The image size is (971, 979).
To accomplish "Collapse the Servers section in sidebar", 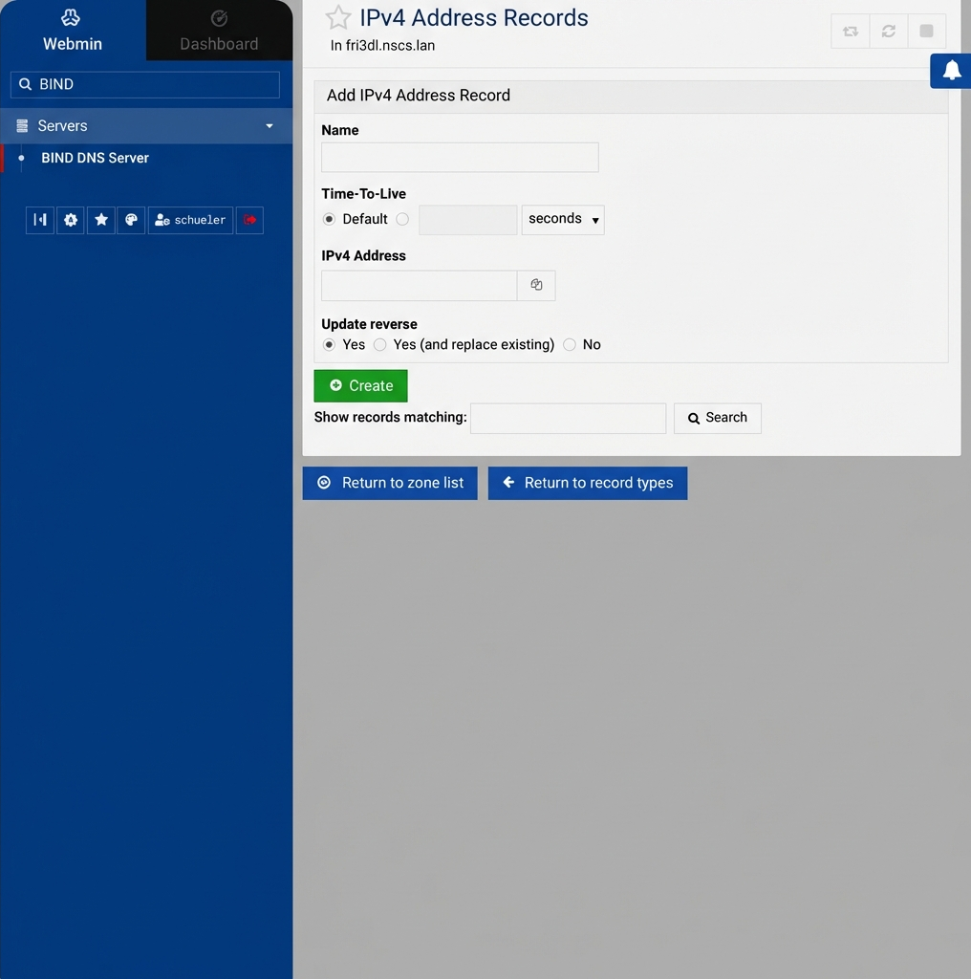I will click(269, 125).
